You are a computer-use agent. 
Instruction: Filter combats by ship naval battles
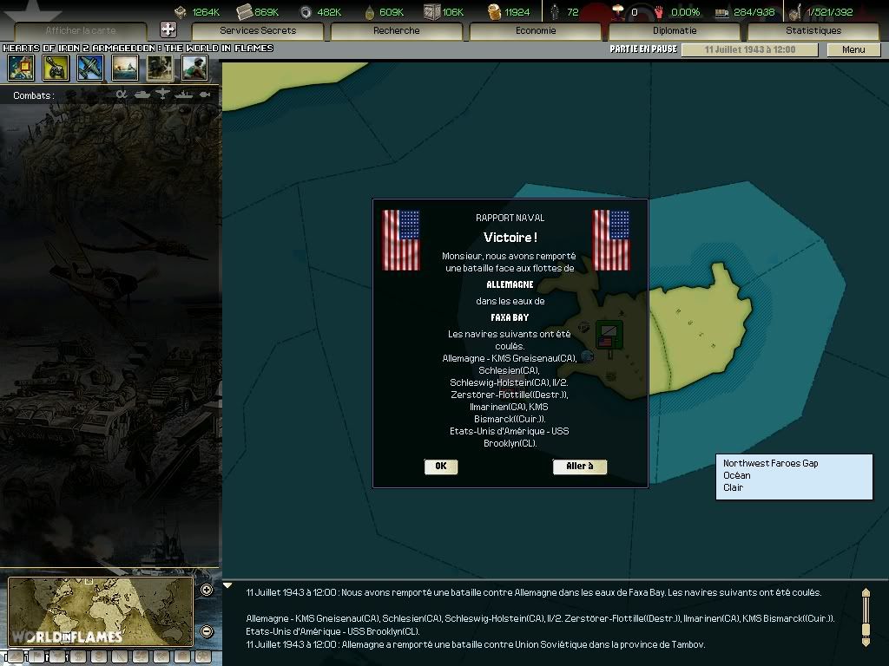(184, 95)
